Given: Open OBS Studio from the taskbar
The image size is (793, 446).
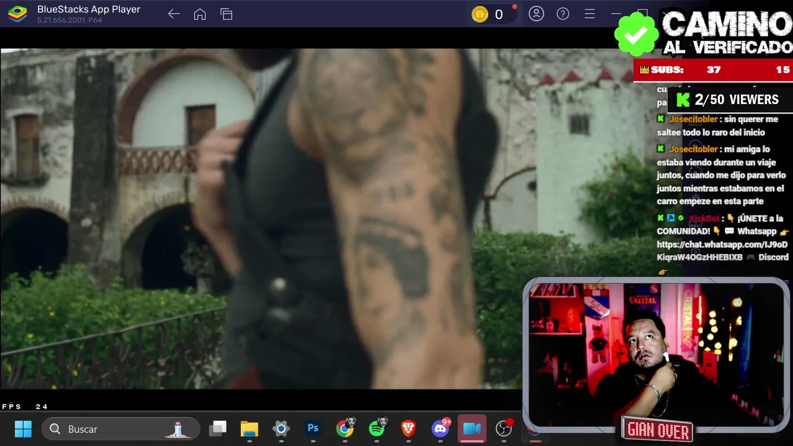Looking at the screenshot, I should point(505,428).
